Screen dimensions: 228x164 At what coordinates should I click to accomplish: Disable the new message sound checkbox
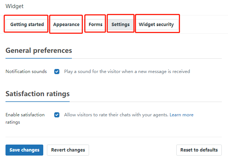(x=57, y=72)
